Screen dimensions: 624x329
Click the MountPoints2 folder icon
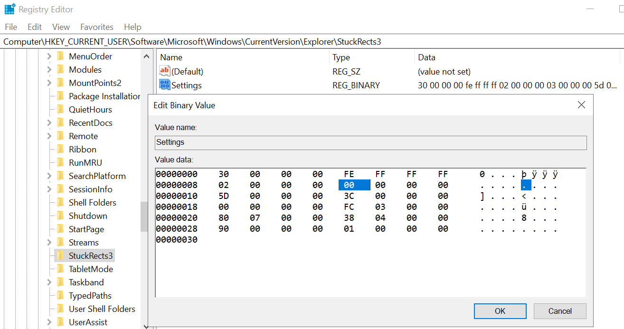coord(60,83)
